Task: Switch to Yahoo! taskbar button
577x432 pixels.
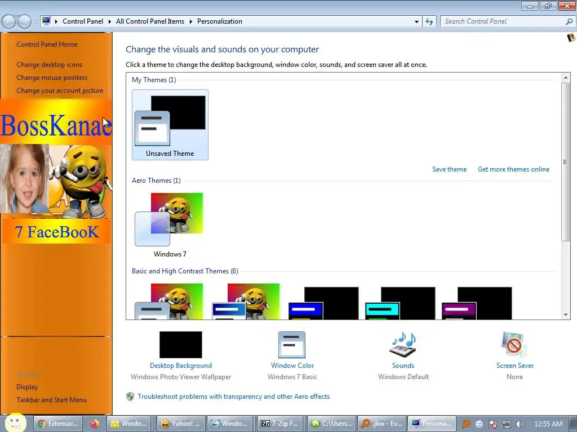Action: pos(180,424)
